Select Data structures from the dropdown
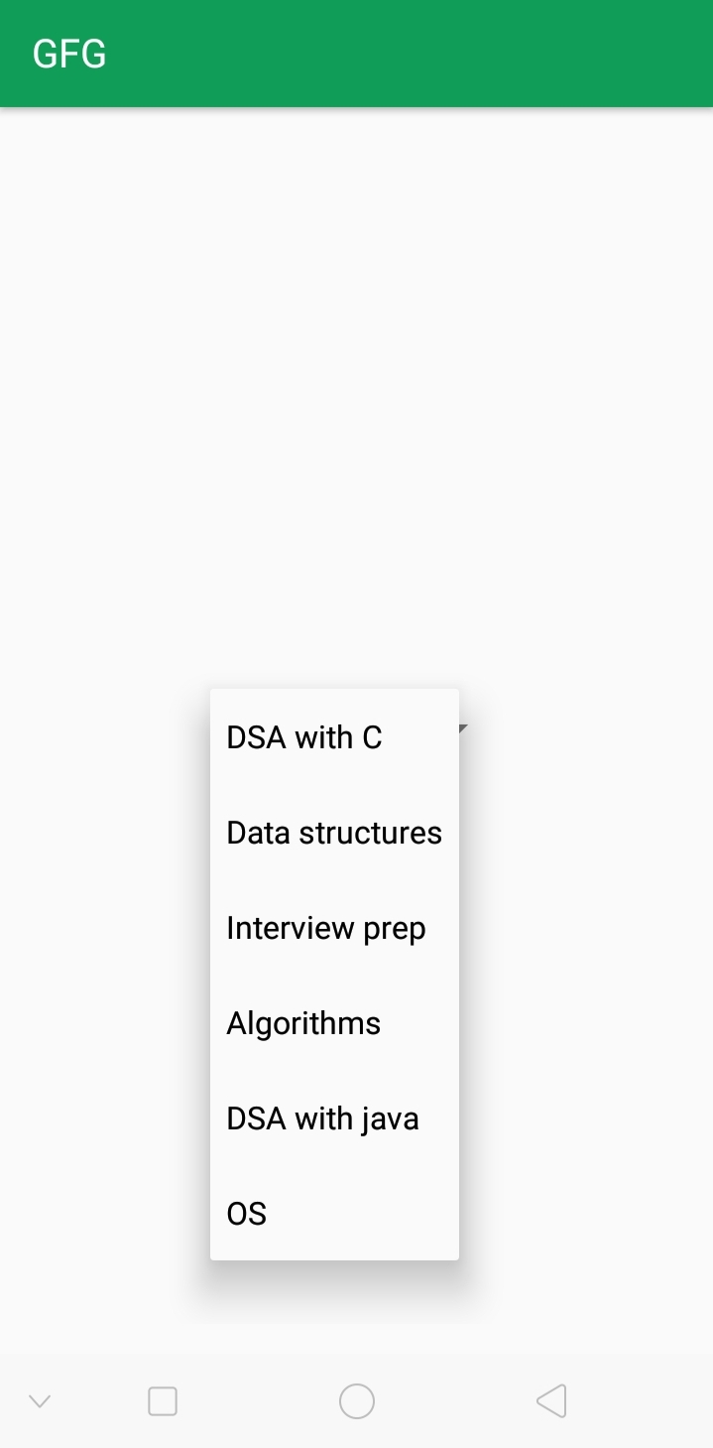The image size is (713, 1448). point(334,833)
